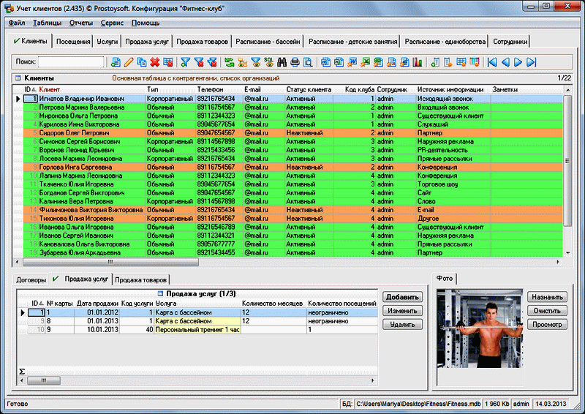Viewport: 585px width, 414px height.
Task: Jump to first record arrow icon
Action: tap(491, 63)
